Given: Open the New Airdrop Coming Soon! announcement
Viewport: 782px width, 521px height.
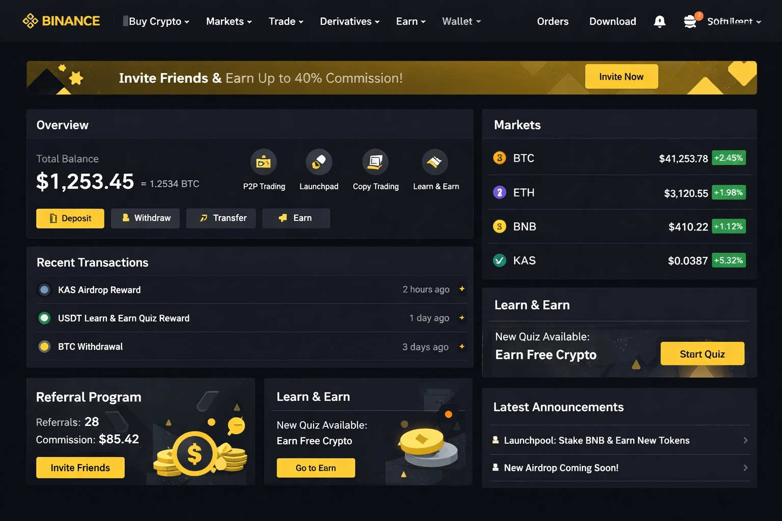Looking at the screenshot, I should coord(620,468).
